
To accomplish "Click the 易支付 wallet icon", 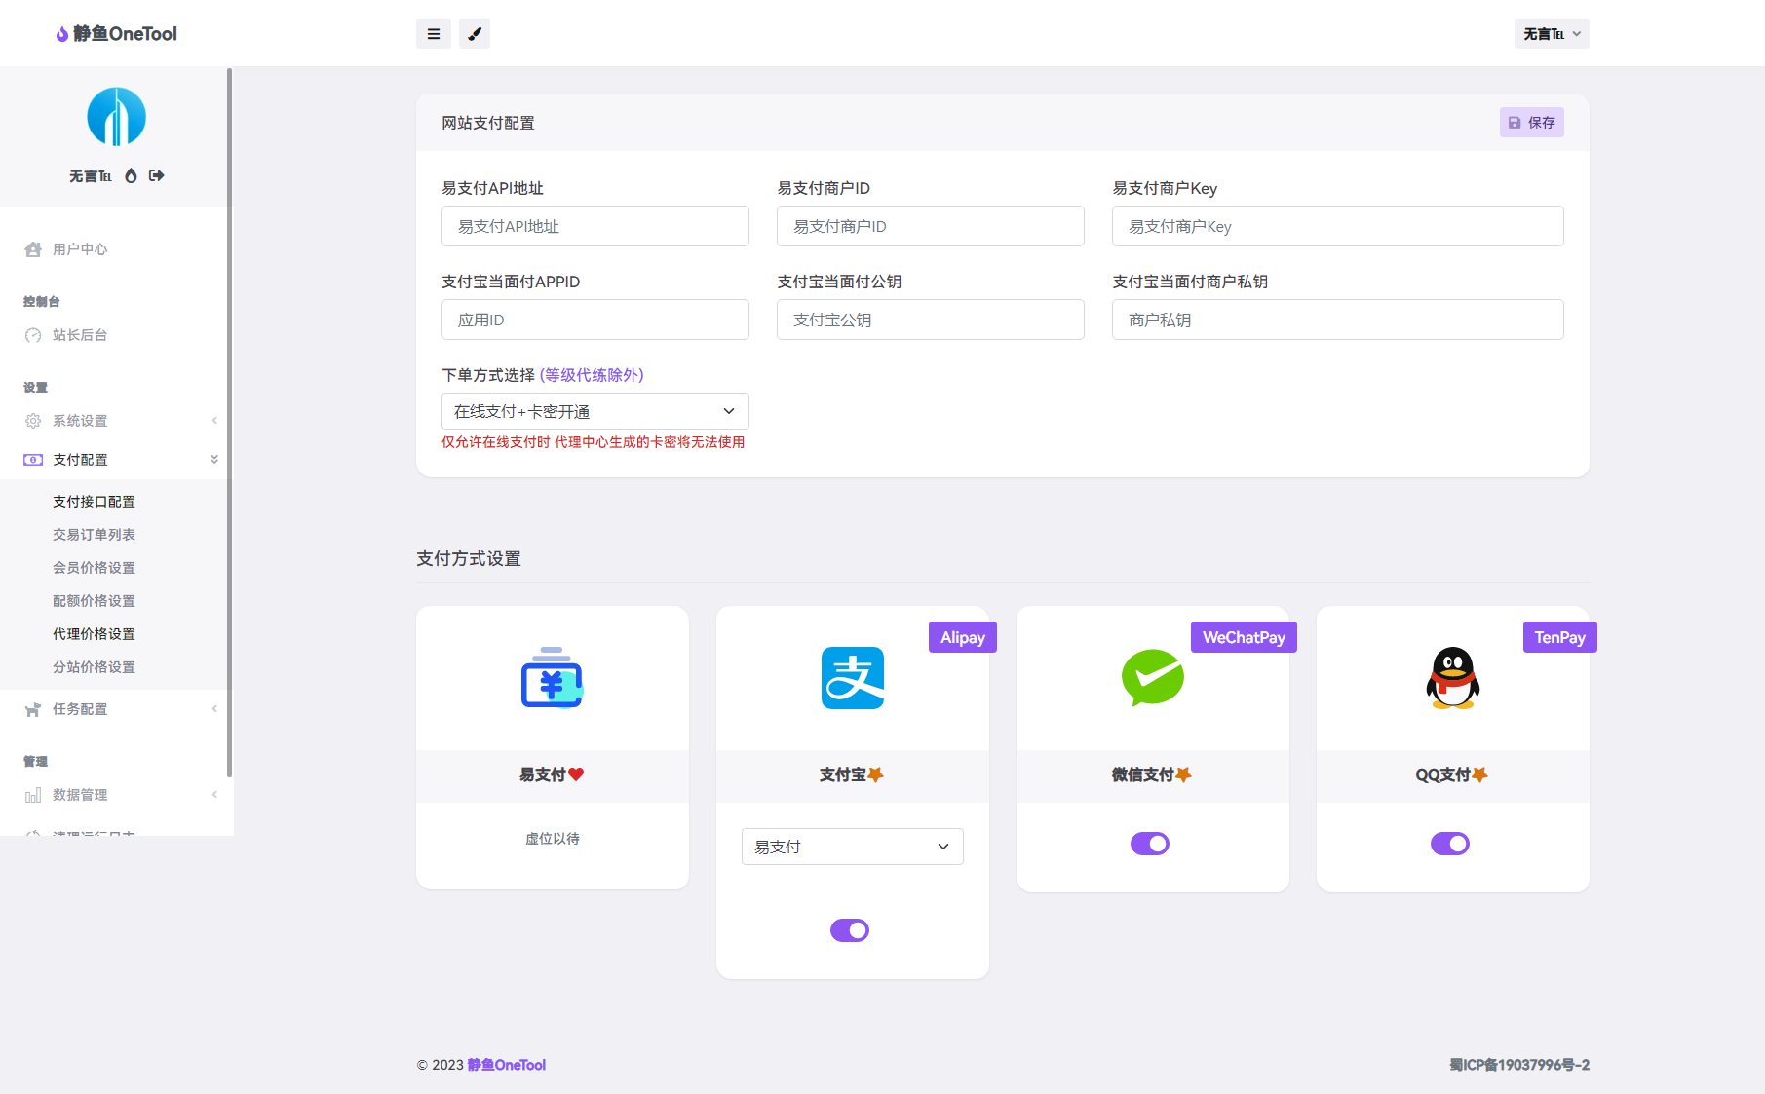I will coord(552,678).
